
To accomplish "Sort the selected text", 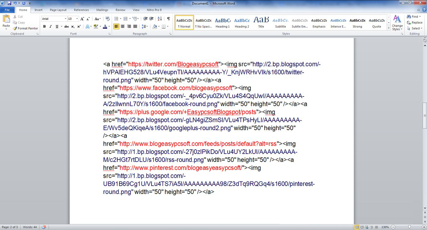I will 160,19.
